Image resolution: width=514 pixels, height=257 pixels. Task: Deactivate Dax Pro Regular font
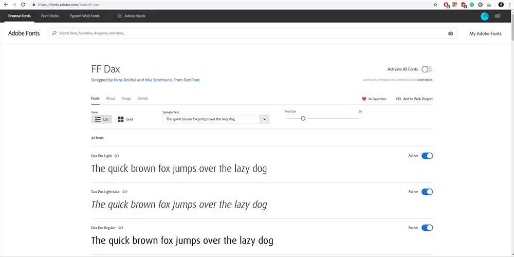coord(427,228)
